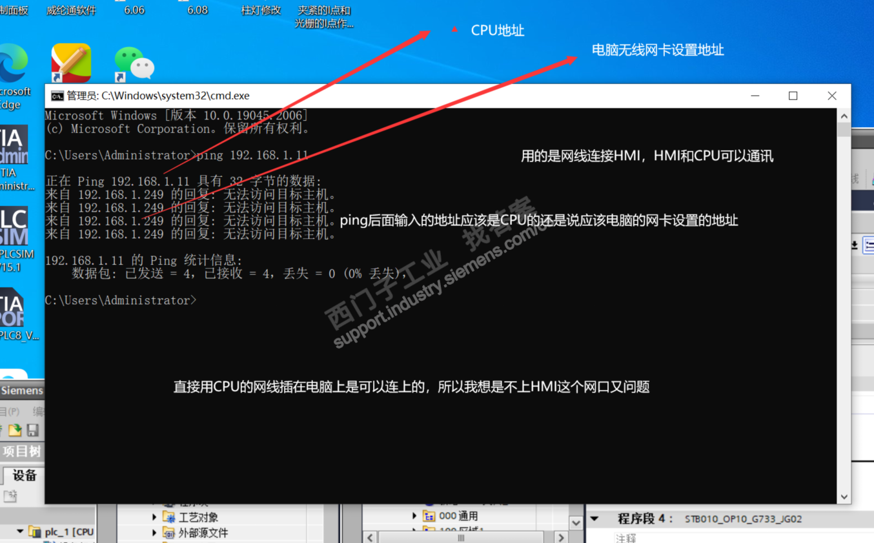The image size is (874, 543).
Task: Click the 工艺对象 folder icon
Action: point(168,517)
